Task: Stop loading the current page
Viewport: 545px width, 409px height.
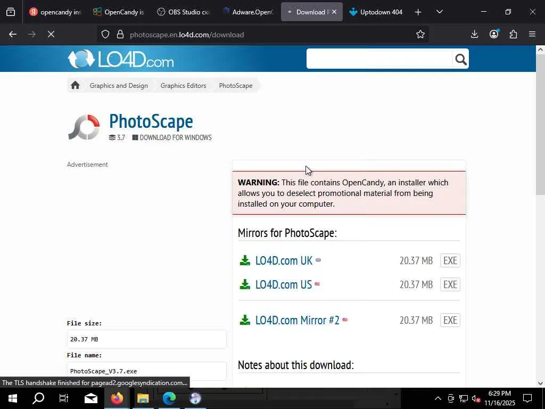Action: click(x=51, y=35)
